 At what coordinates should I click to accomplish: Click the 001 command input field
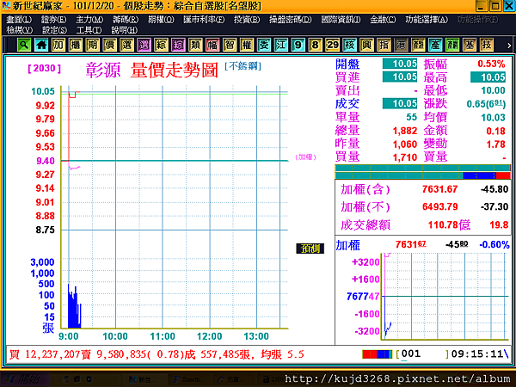click(422, 354)
